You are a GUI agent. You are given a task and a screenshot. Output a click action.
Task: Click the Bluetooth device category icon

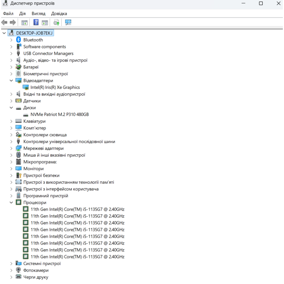point(18,40)
